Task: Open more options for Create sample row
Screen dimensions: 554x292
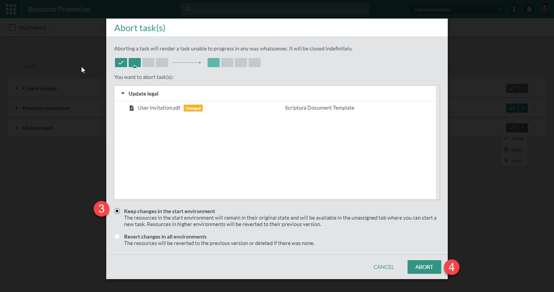Action: [535, 88]
